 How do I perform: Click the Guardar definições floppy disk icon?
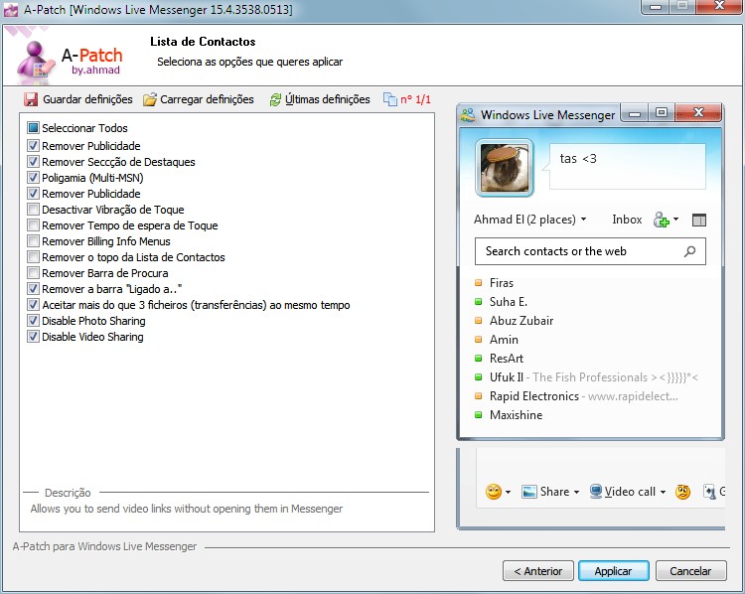[x=31, y=99]
